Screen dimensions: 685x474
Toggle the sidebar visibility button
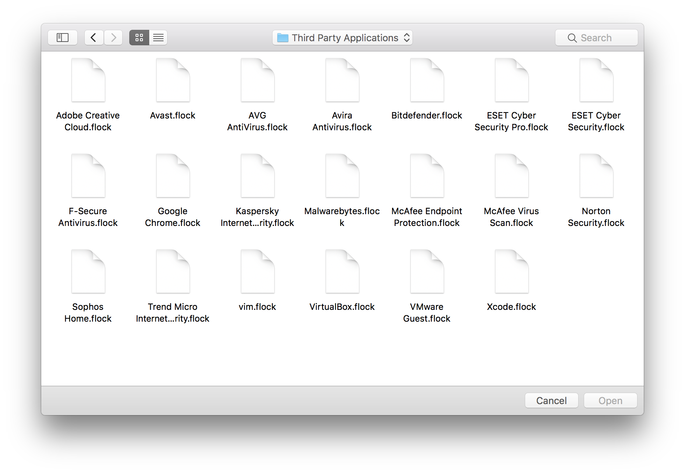63,38
